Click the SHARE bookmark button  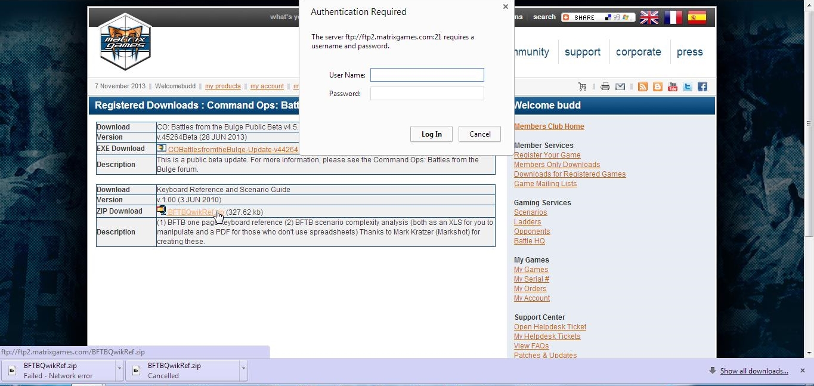coord(598,17)
